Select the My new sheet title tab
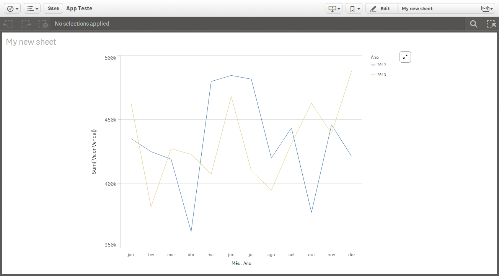 click(x=417, y=8)
